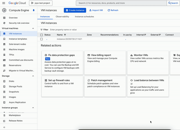Click the pin icon beside Compute Engine

(33, 10)
